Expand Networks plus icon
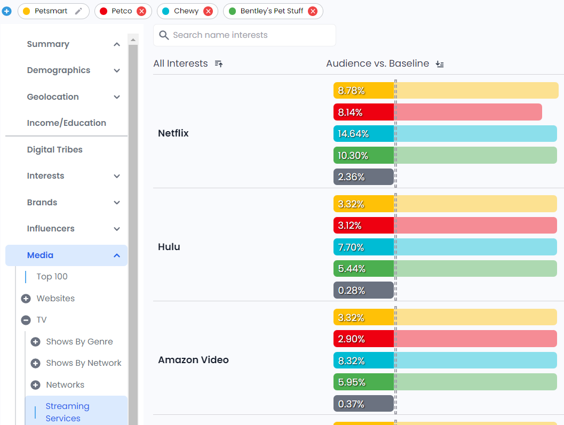564x425 pixels. point(35,385)
